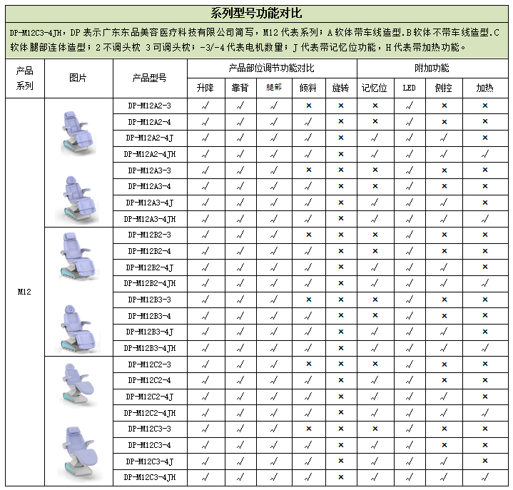
Task: Select the DP-M12A2-3 chair image
Action: pos(78,130)
